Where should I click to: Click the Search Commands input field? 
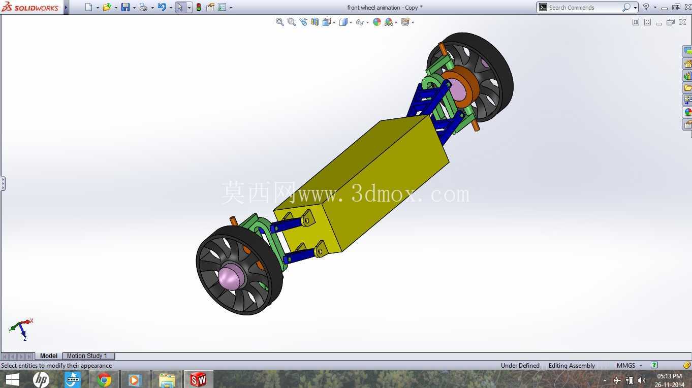[584, 8]
